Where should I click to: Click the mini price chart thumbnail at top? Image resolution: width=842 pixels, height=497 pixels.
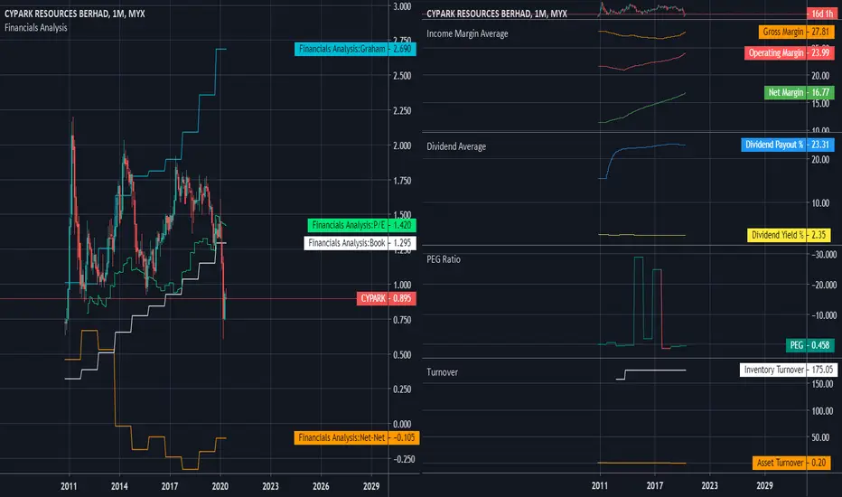641,9
